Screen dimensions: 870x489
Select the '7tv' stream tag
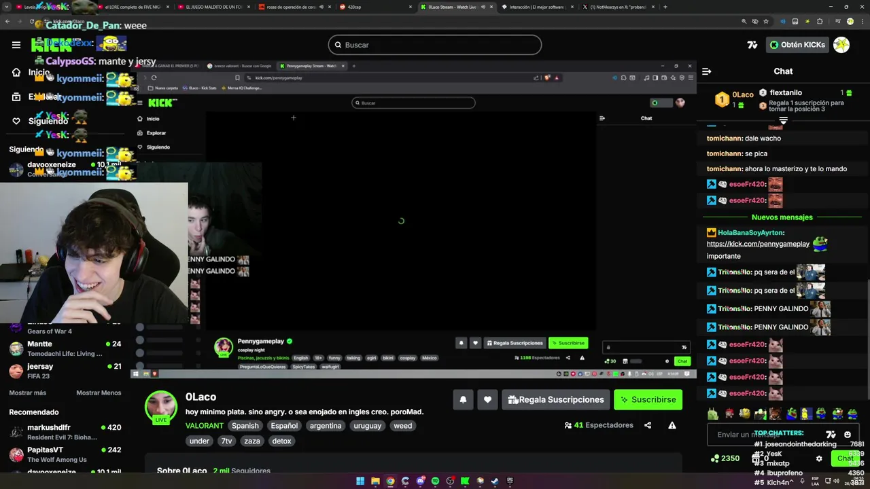tap(226, 441)
